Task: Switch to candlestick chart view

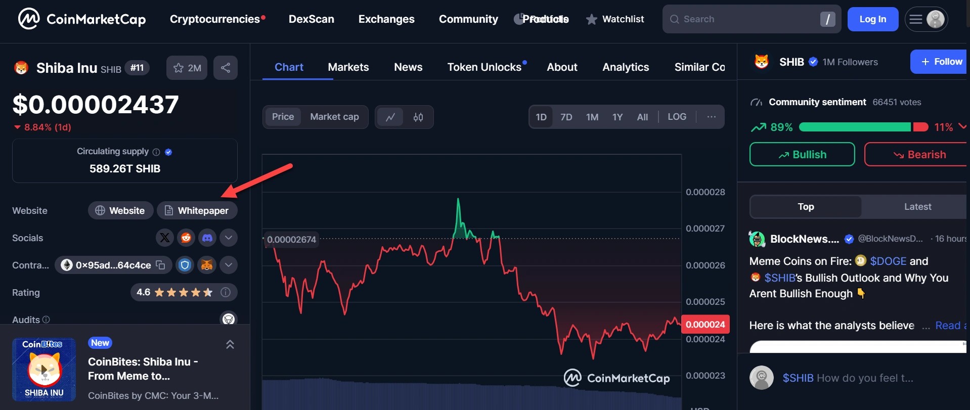Action: (x=418, y=117)
